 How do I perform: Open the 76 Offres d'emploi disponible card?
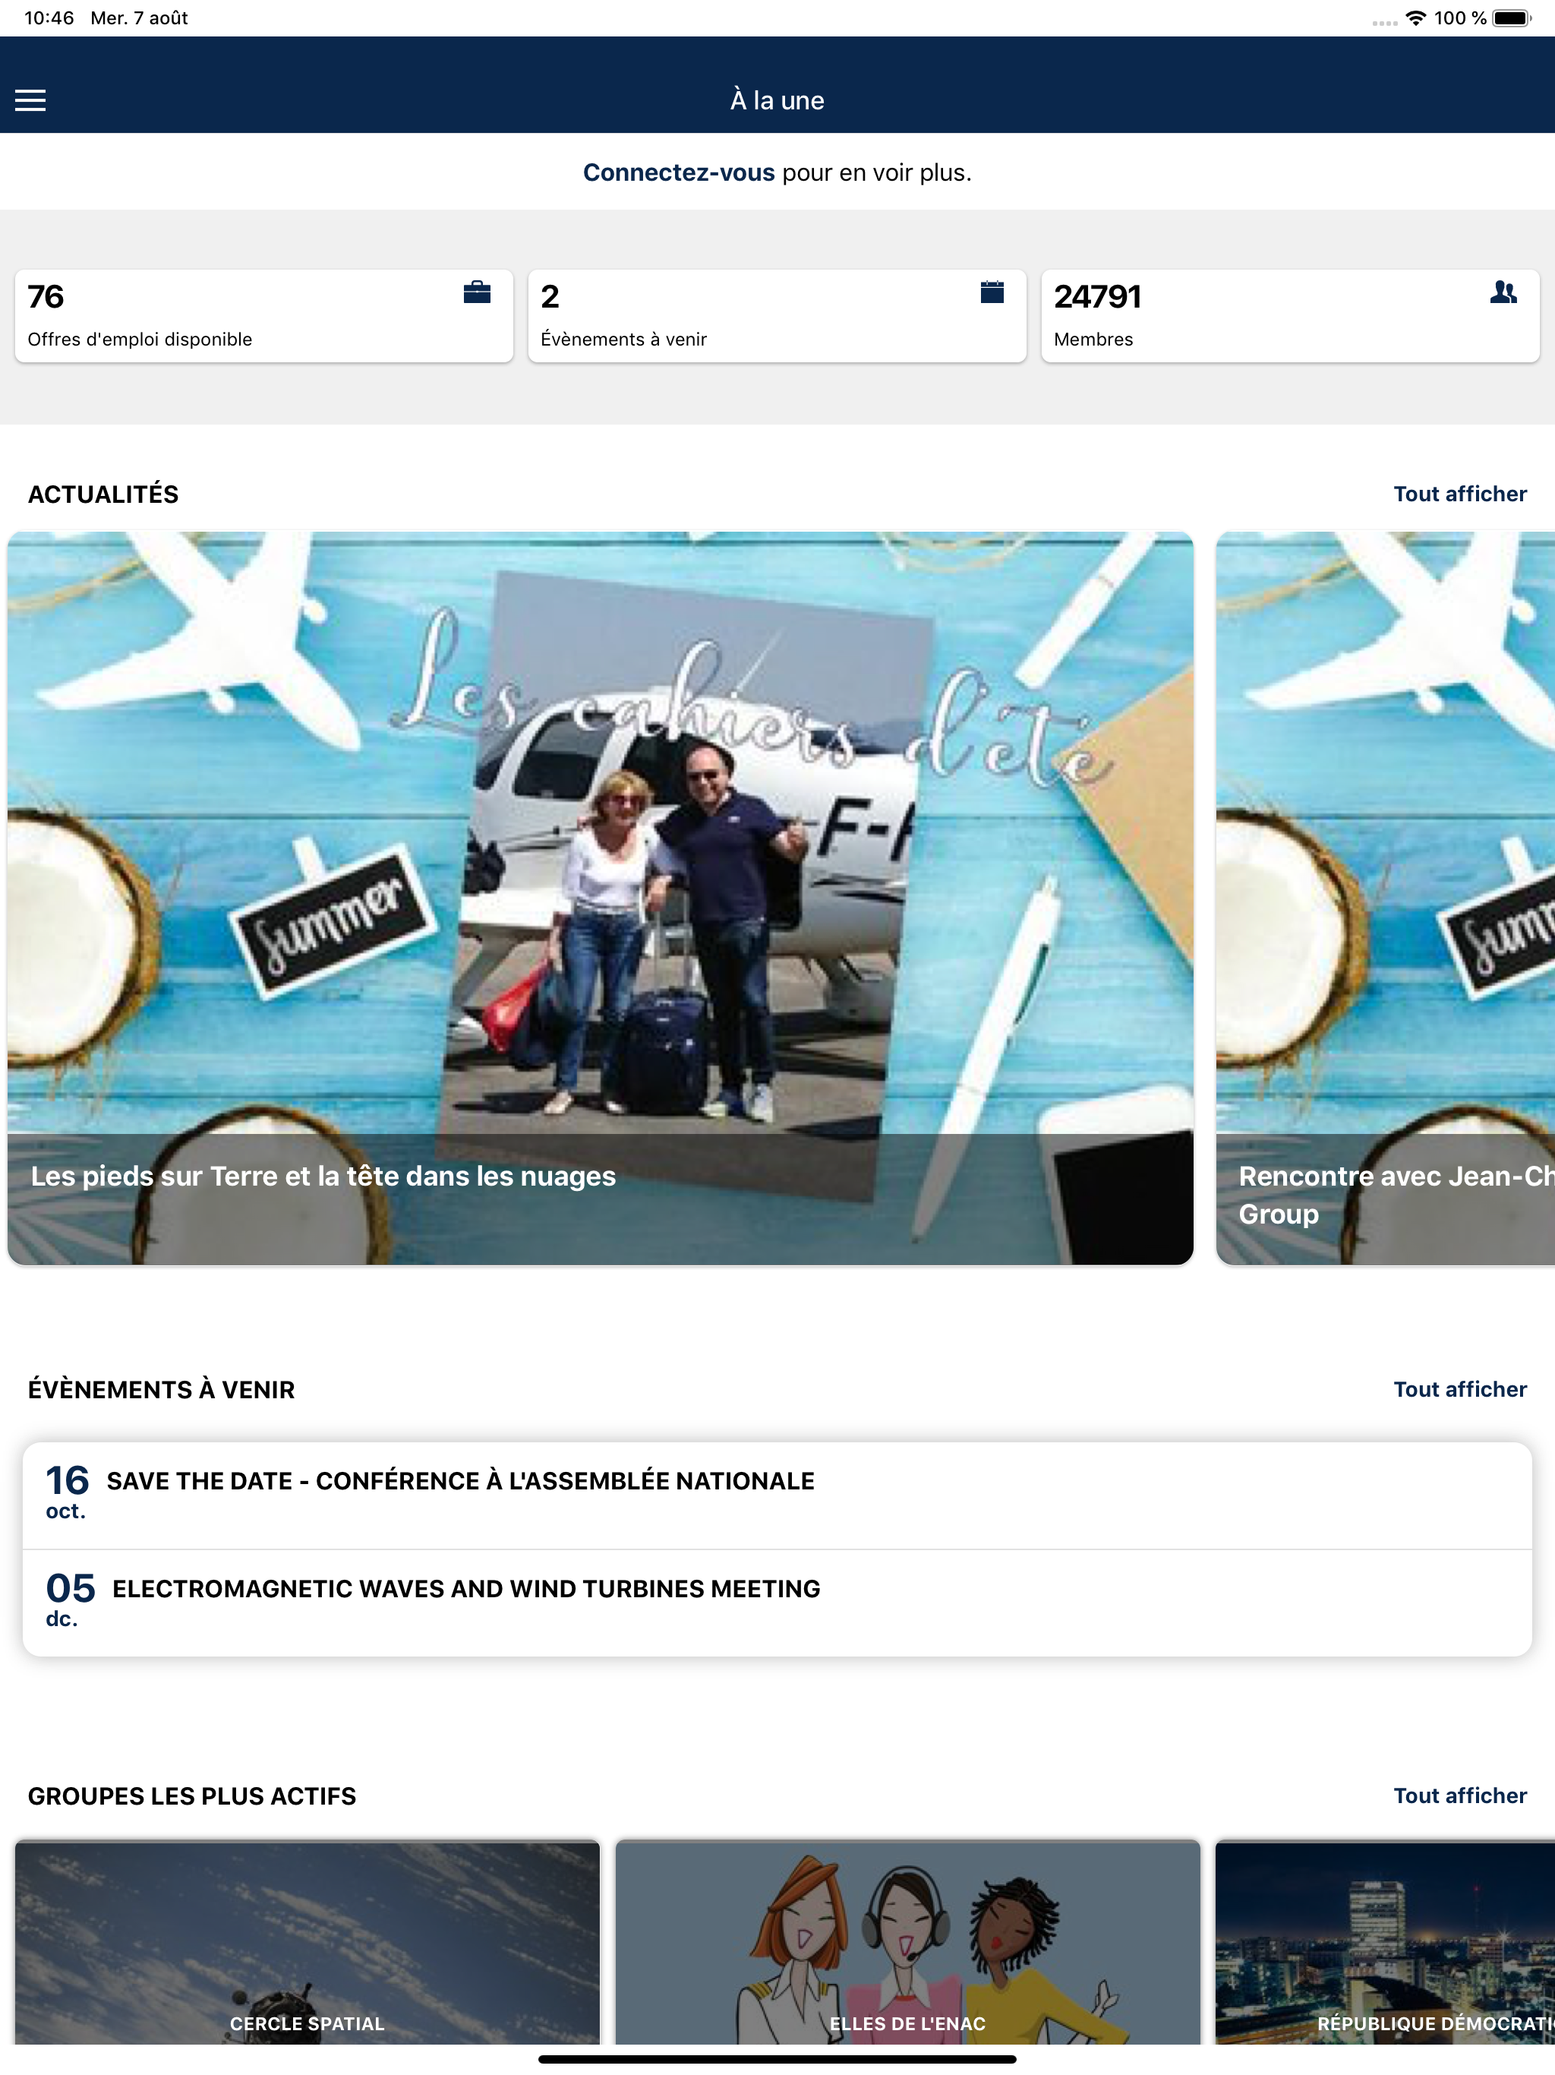[263, 316]
